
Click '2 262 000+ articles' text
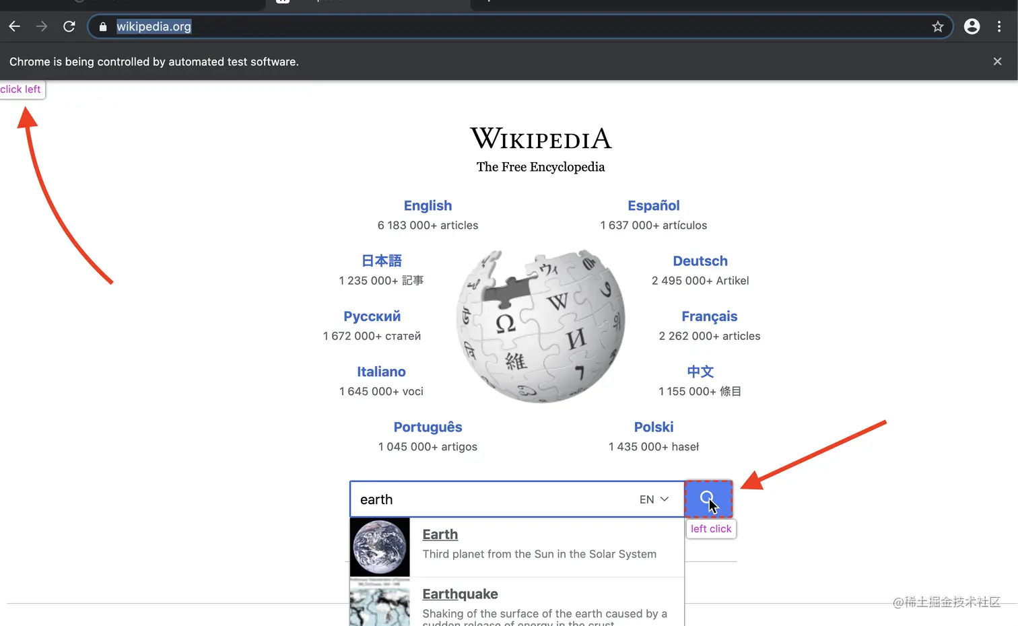710,336
